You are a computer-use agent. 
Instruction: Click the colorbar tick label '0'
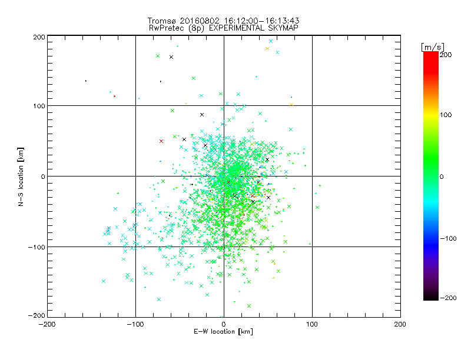(x=441, y=176)
